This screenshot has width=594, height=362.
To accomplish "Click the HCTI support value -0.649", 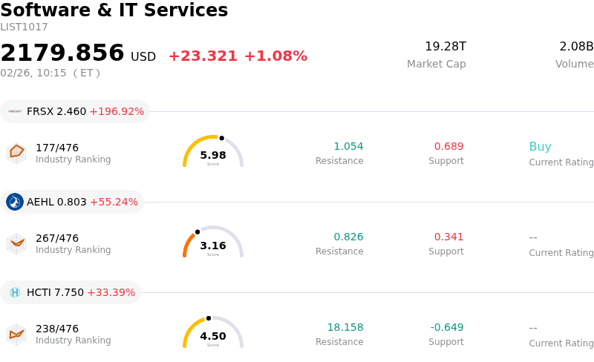I will click(447, 328).
